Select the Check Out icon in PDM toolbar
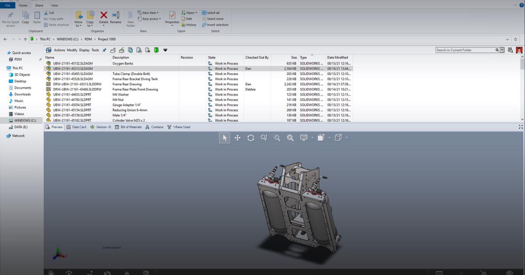The width and height of the screenshot is (525, 275). point(113,50)
